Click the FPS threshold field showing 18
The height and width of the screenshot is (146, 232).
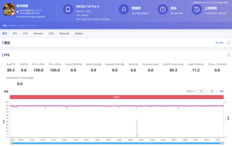pyautogui.click(x=201, y=91)
